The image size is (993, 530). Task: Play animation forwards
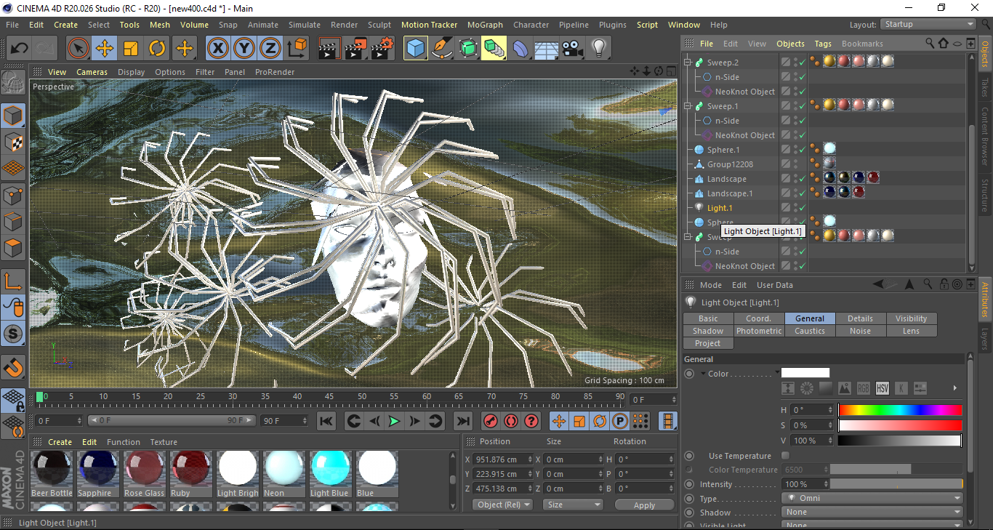(394, 421)
